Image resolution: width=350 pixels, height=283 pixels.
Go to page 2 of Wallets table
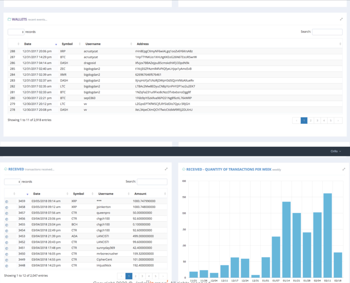point(311,120)
